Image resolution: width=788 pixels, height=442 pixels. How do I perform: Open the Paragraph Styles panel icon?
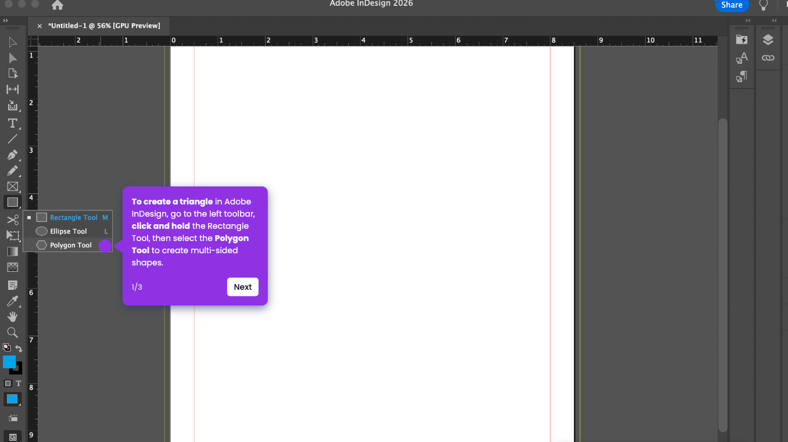(742, 76)
